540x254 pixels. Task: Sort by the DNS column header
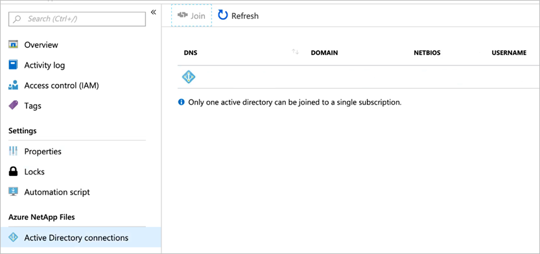[x=191, y=53]
